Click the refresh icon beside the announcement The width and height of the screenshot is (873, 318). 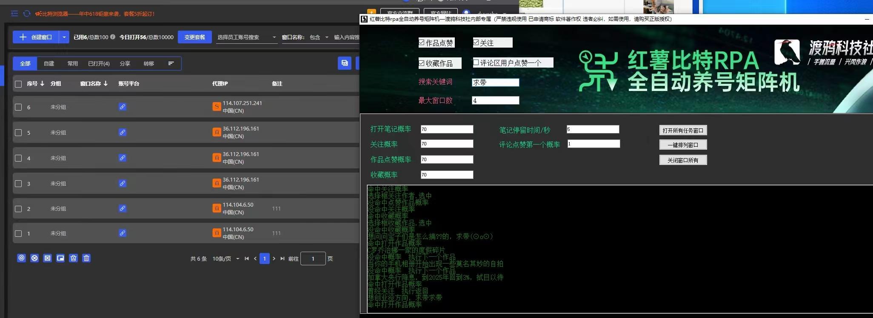(x=27, y=14)
